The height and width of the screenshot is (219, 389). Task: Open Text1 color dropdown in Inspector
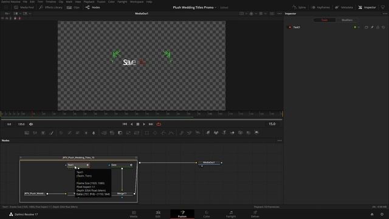pyautogui.click(x=357, y=27)
